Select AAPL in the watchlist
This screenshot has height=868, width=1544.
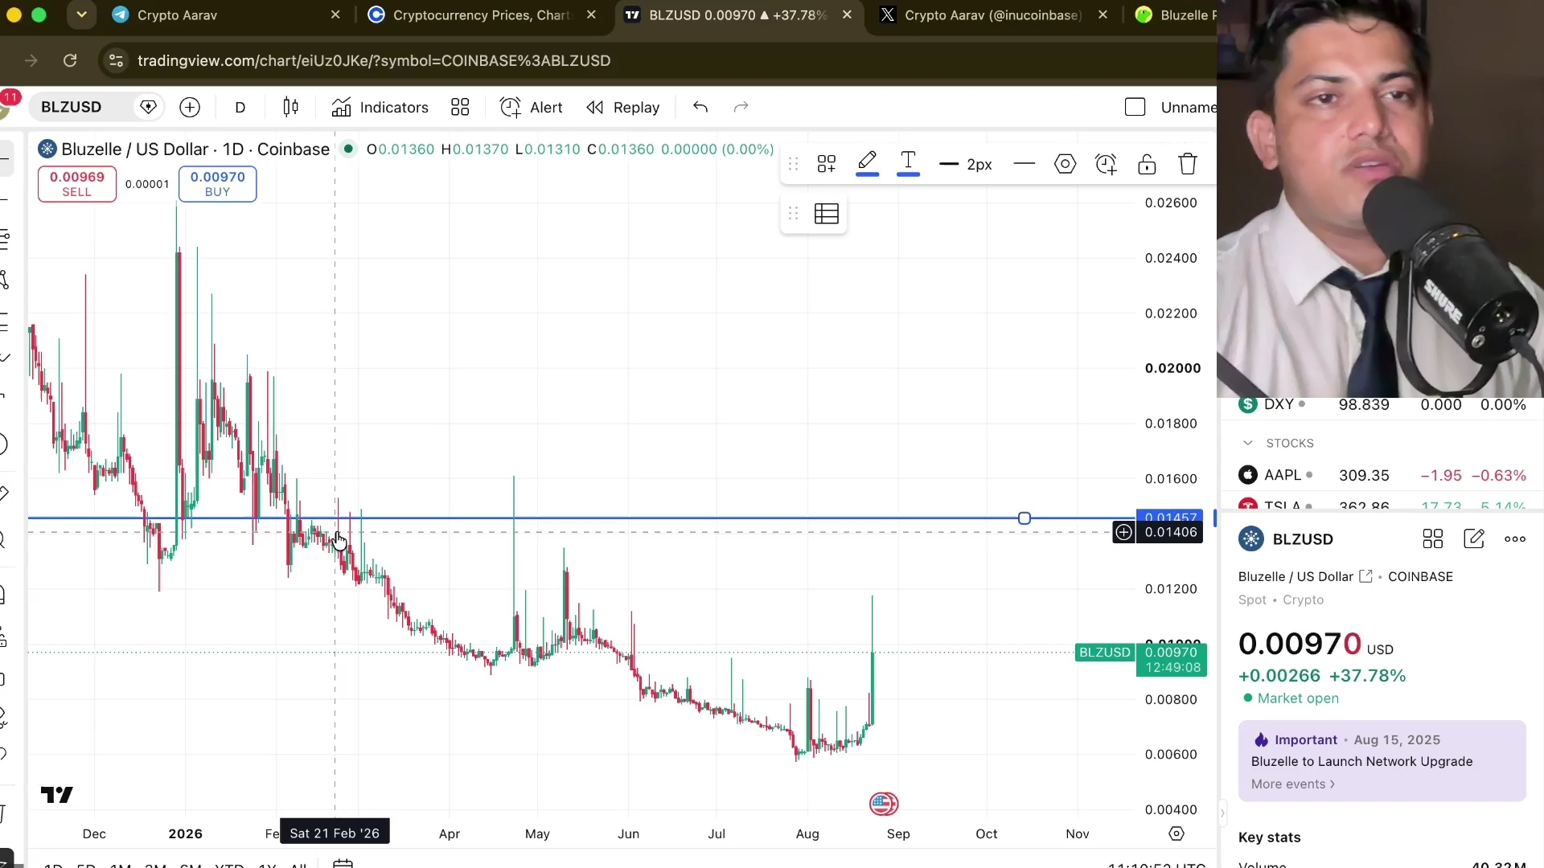click(1382, 475)
